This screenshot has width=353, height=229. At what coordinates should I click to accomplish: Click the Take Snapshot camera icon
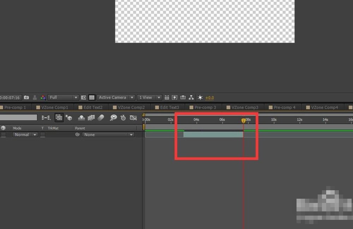(26, 98)
